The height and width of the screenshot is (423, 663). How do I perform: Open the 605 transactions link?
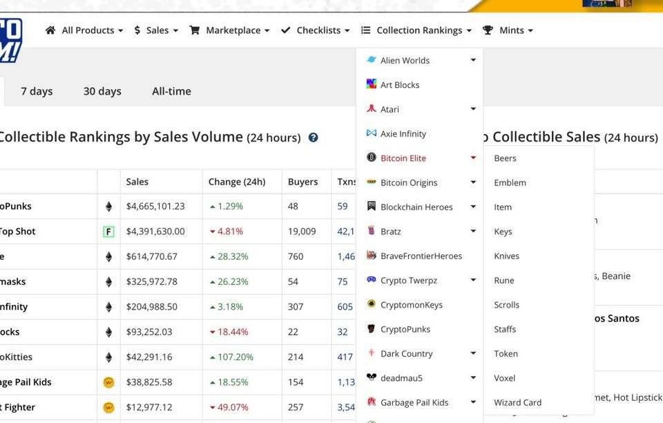coord(345,307)
